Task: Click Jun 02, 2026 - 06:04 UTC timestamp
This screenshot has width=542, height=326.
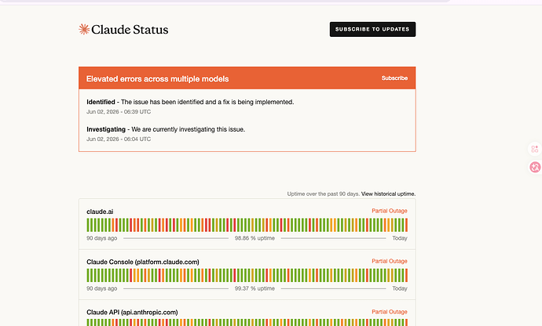Action: 119,139
